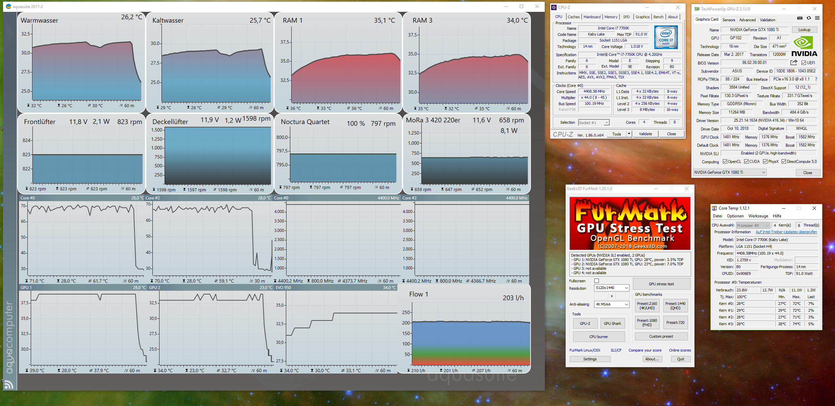
Task: Enable the FurMark Fullscreen checkbox
Action: point(596,281)
